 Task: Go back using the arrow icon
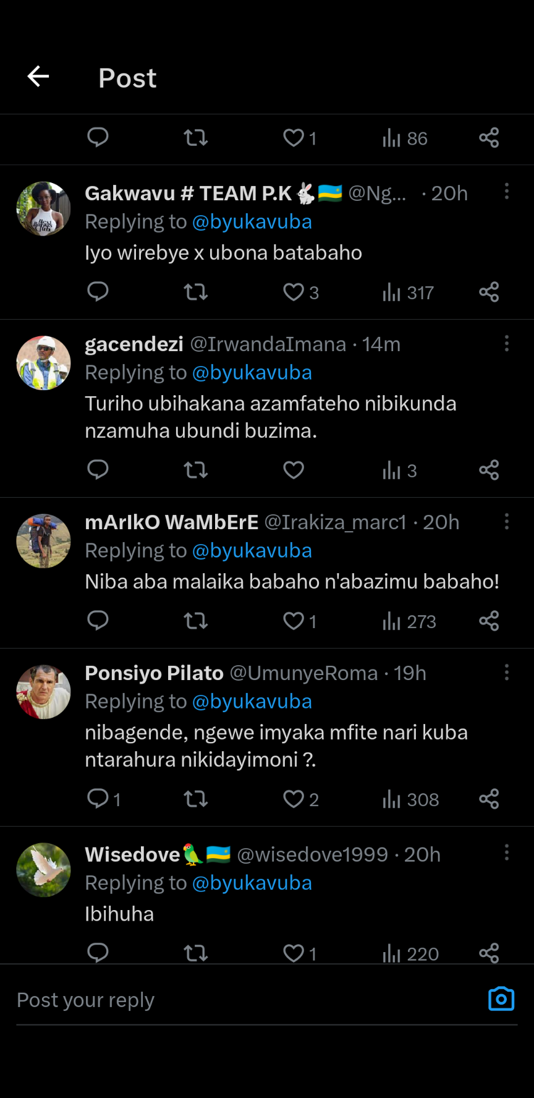tap(38, 77)
